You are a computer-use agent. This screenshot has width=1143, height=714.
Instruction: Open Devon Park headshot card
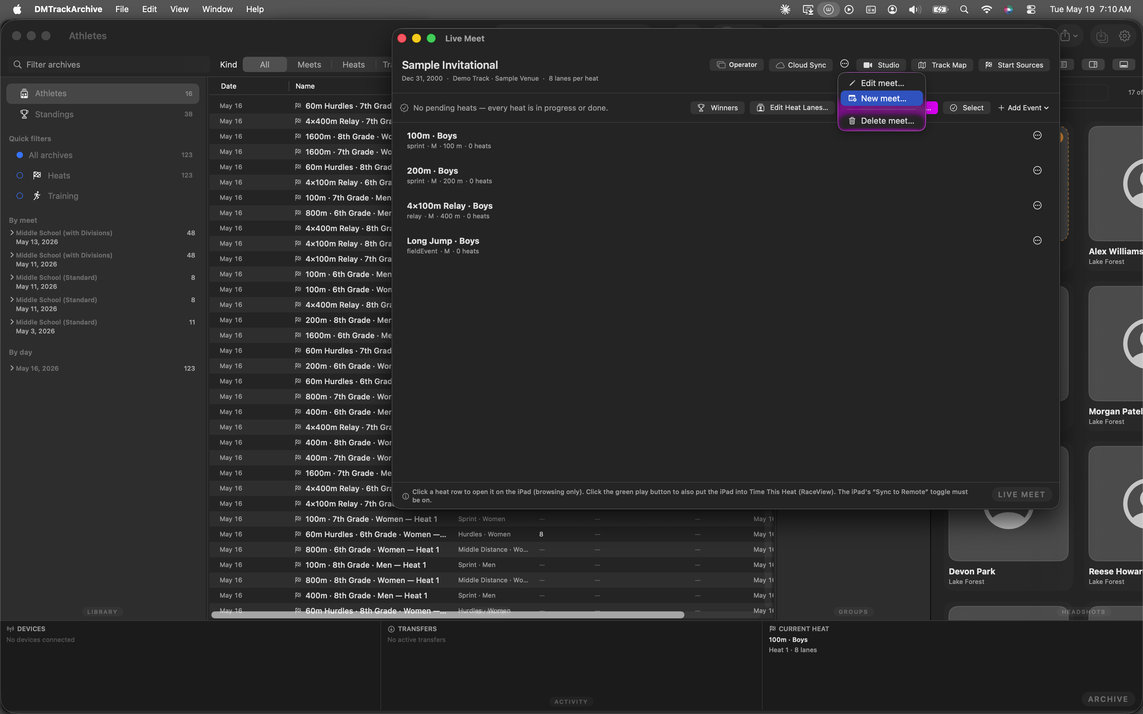point(1008,517)
